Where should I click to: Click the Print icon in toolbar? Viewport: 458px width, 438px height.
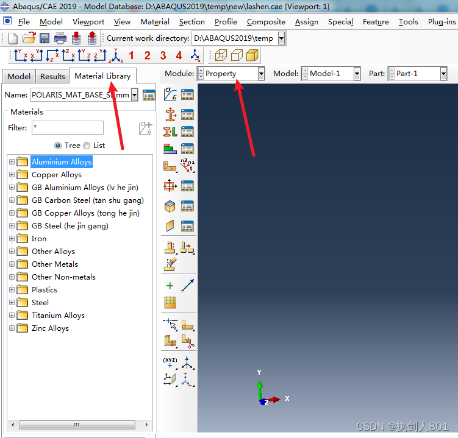[x=60, y=38]
